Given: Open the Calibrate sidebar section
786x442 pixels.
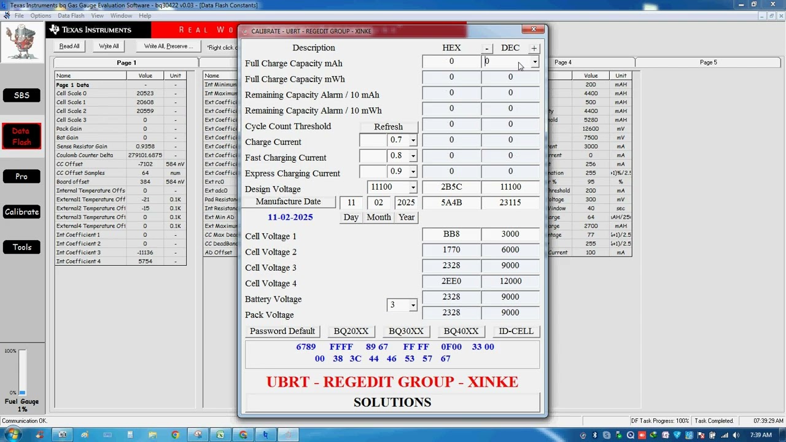Looking at the screenshot, I should pyautogui.click(x=21, y=212).
